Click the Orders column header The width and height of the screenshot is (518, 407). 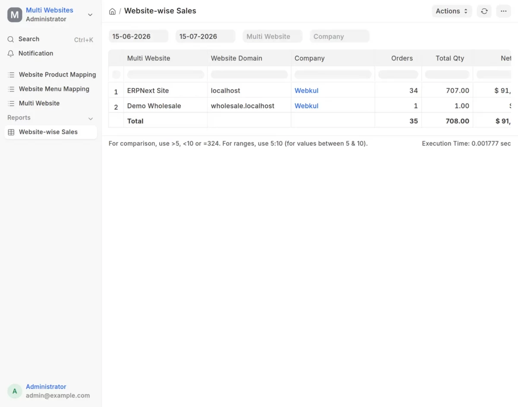[x=398, y=58]
